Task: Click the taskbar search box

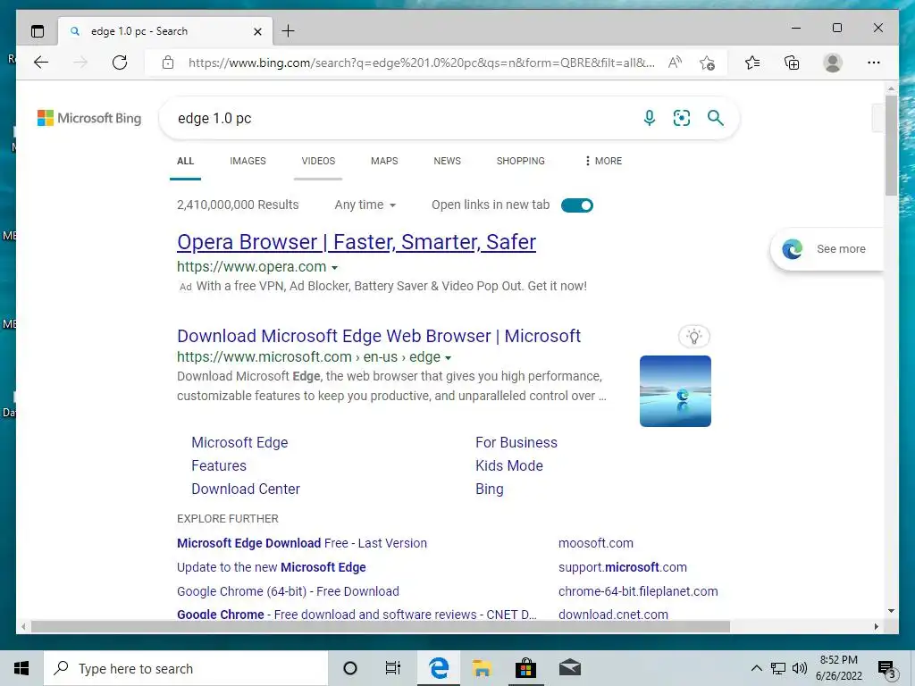Action: (x=186, y=668)
